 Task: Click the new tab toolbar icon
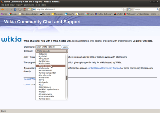click(29, 9)
